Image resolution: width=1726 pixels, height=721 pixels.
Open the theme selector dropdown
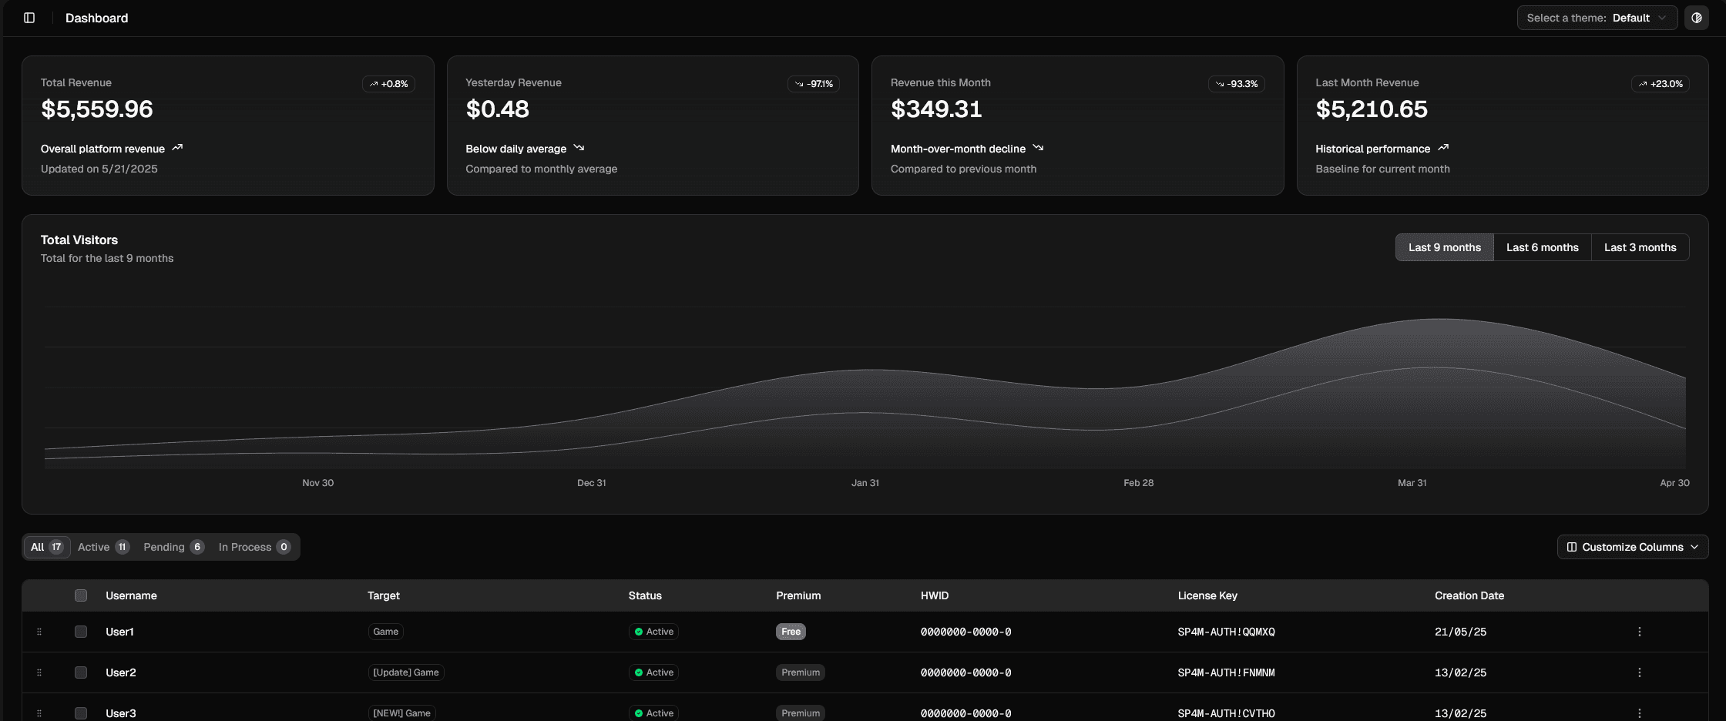pos(1597,18)
